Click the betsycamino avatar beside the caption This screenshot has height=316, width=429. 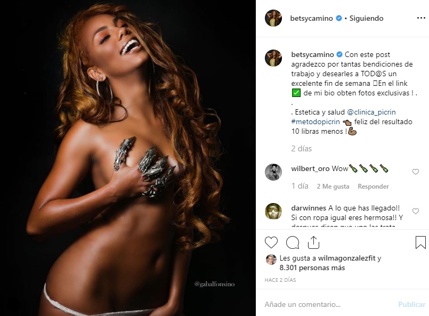click(x=273, y=58)
